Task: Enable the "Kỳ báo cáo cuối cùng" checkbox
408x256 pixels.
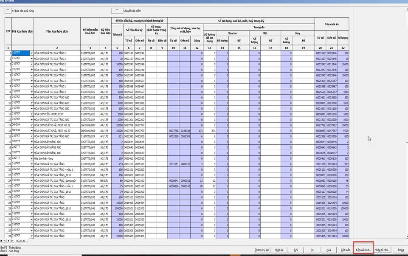Action: pos(8,11)
